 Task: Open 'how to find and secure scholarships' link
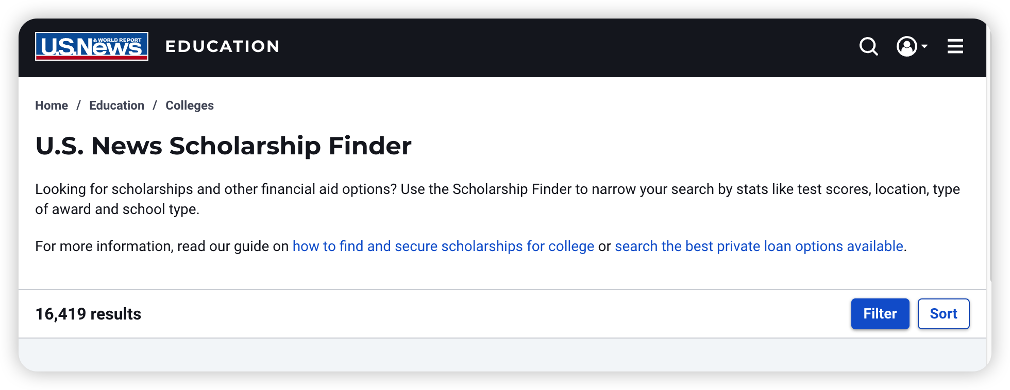coord(443,246)
